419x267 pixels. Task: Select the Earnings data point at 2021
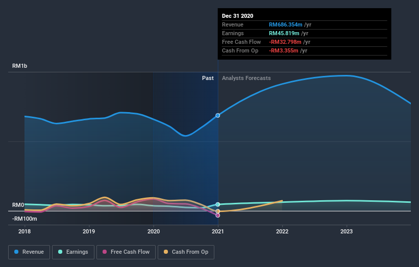[x=218, y=205]
